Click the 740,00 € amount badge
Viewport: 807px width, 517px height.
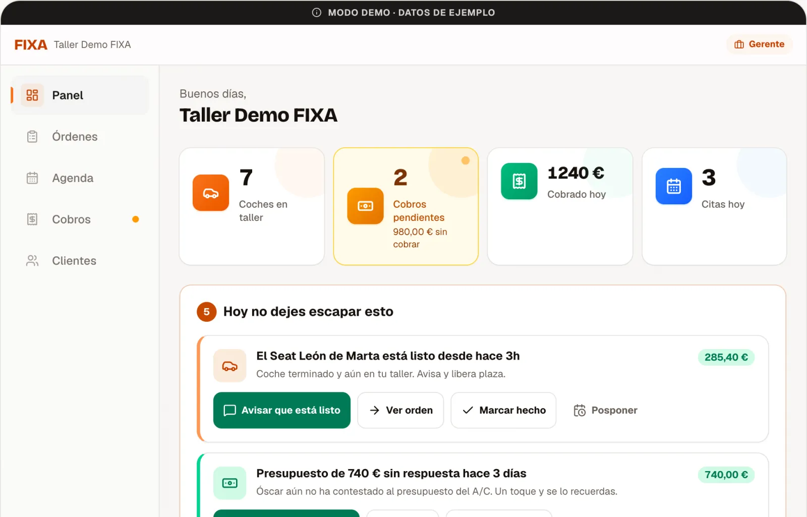tap(726, 475)
